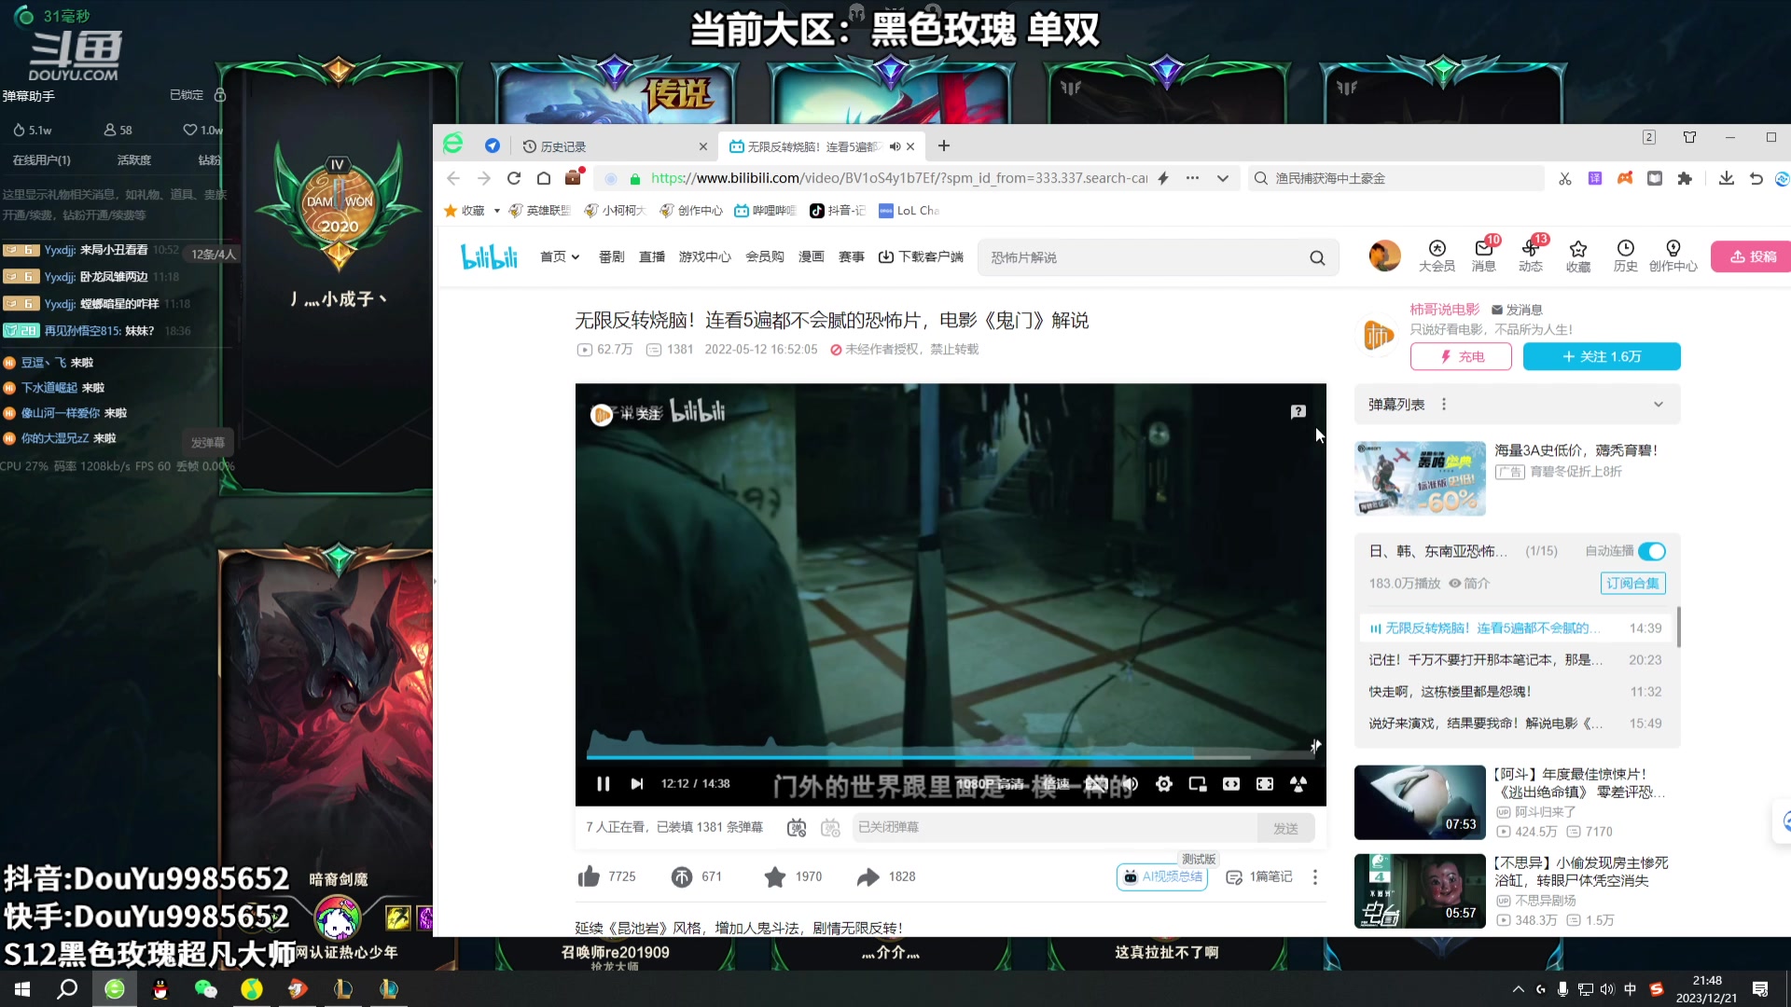
Task: Play 记住!千万不要打开那本笔记本 playlist item
Action: pyautogui.click(x=1515, y=659)
